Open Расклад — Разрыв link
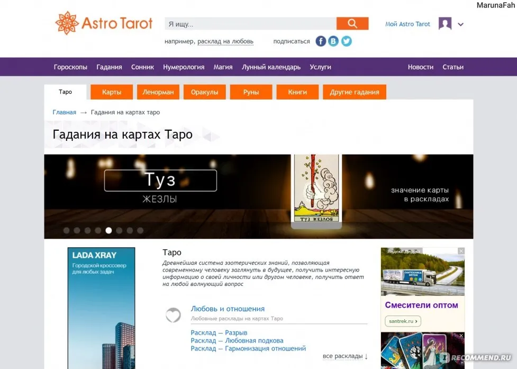The width and height of the screenshot is (517, 369). (219, 332)
